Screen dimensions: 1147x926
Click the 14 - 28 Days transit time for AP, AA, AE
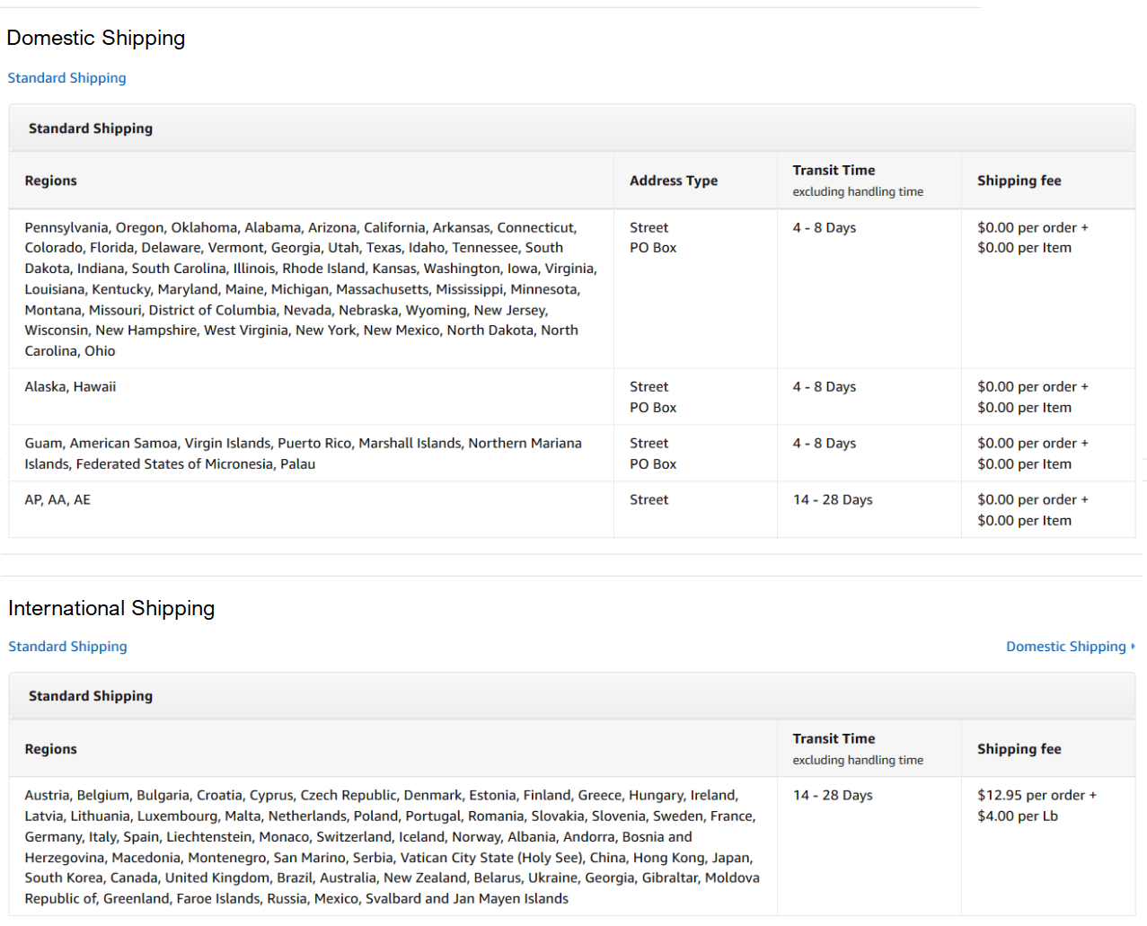coord(833,499)
